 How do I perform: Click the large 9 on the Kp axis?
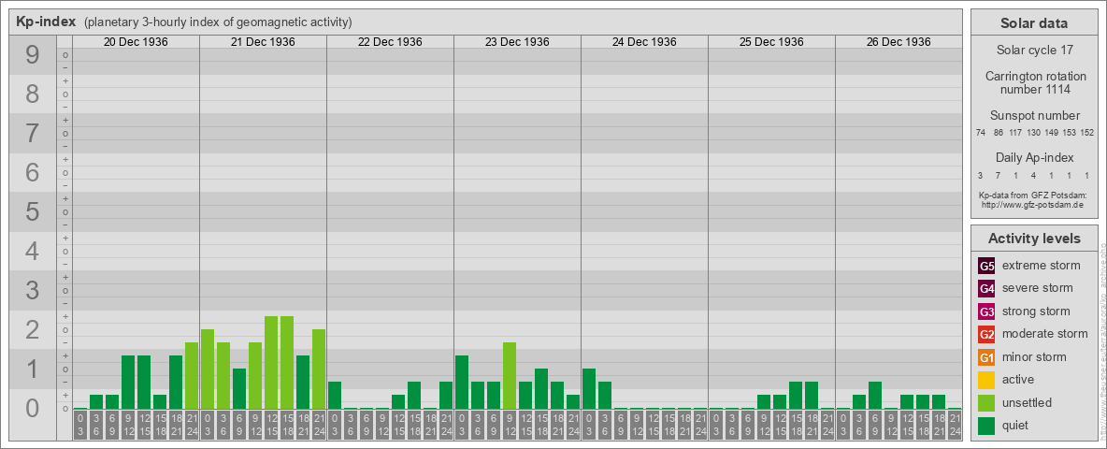pos(33,55)
